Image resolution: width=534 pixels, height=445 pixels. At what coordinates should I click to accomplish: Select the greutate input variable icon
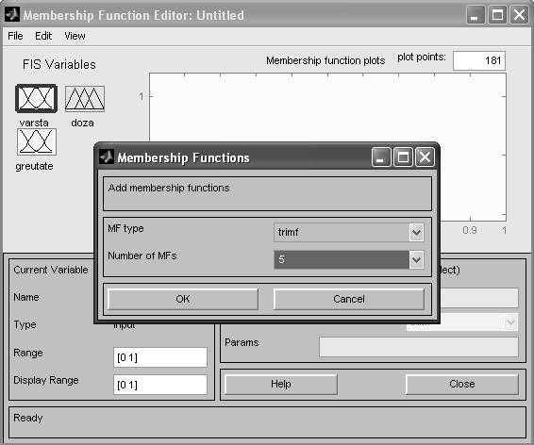click(x=37, y=141)
